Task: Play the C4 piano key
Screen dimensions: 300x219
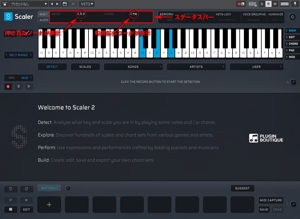Action: [193, 52]
